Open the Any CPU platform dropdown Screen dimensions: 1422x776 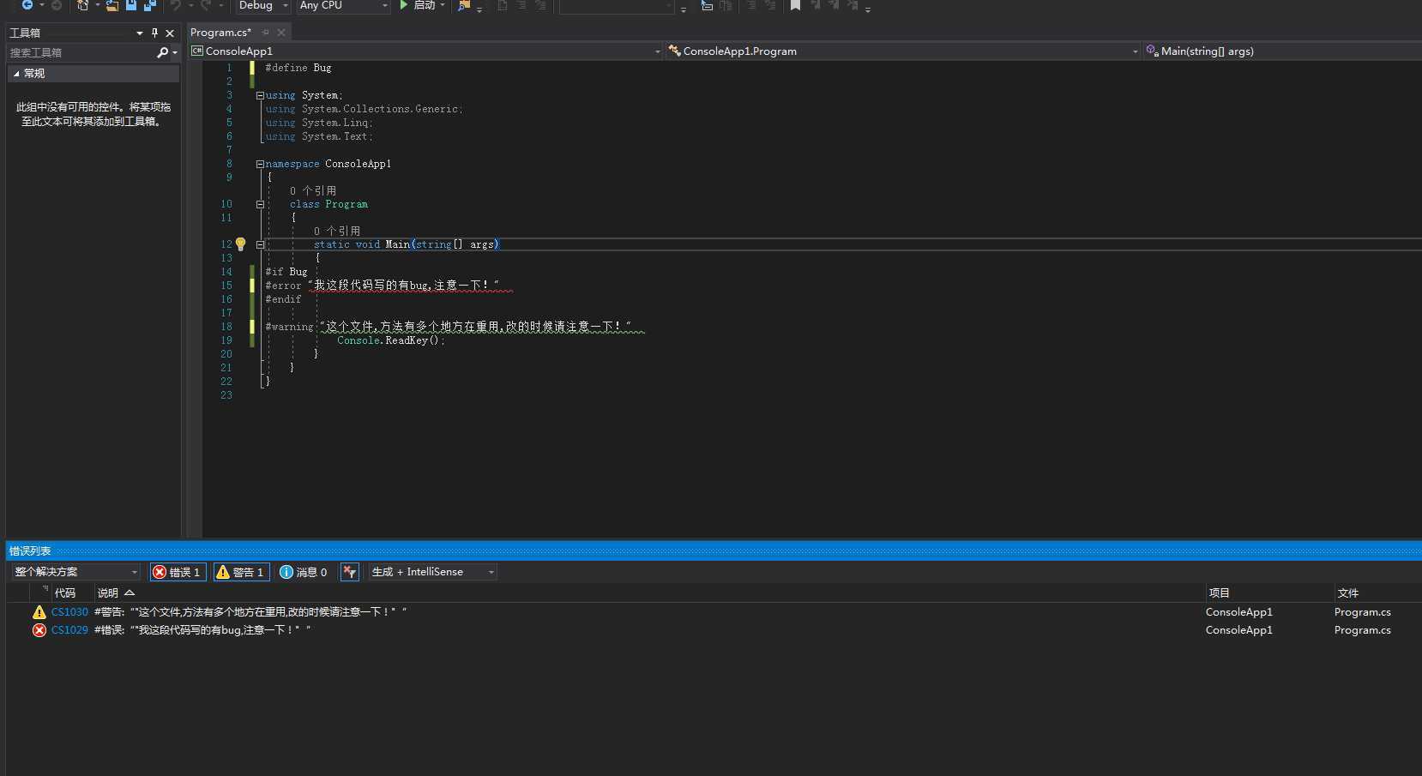[x=343, y=5]
